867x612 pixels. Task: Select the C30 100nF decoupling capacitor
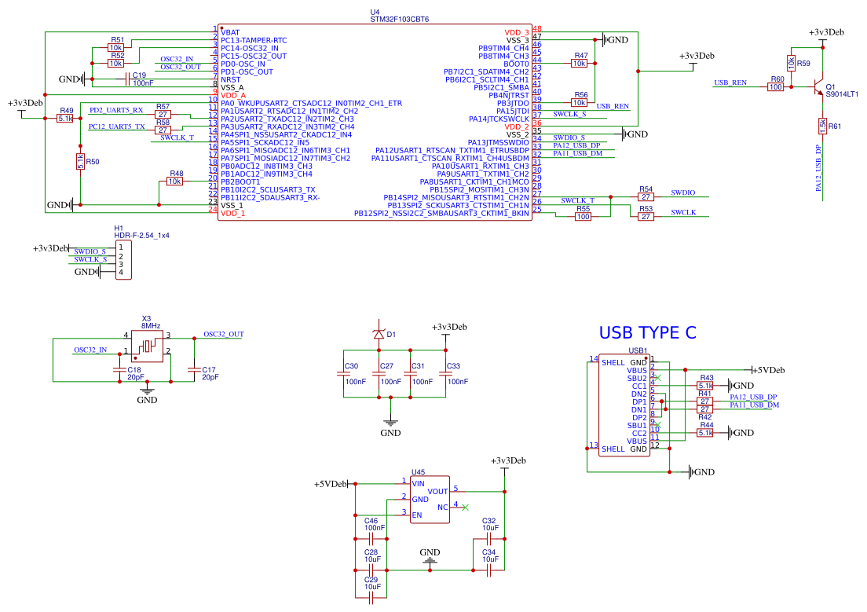[x=346, y=374]
